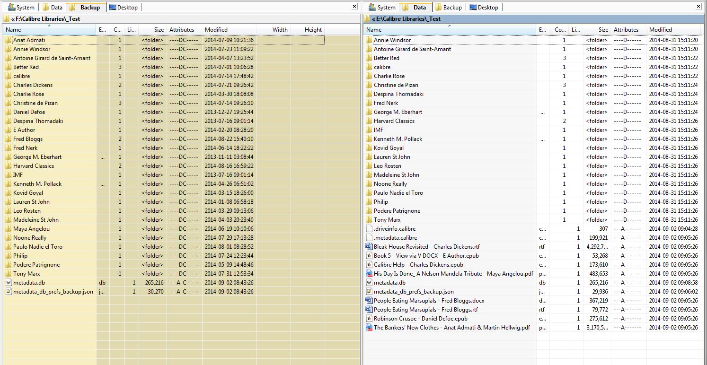Screen dimensions: 707x365
Task: Click the Height column header in the left pane
Action: coord(308,30)
